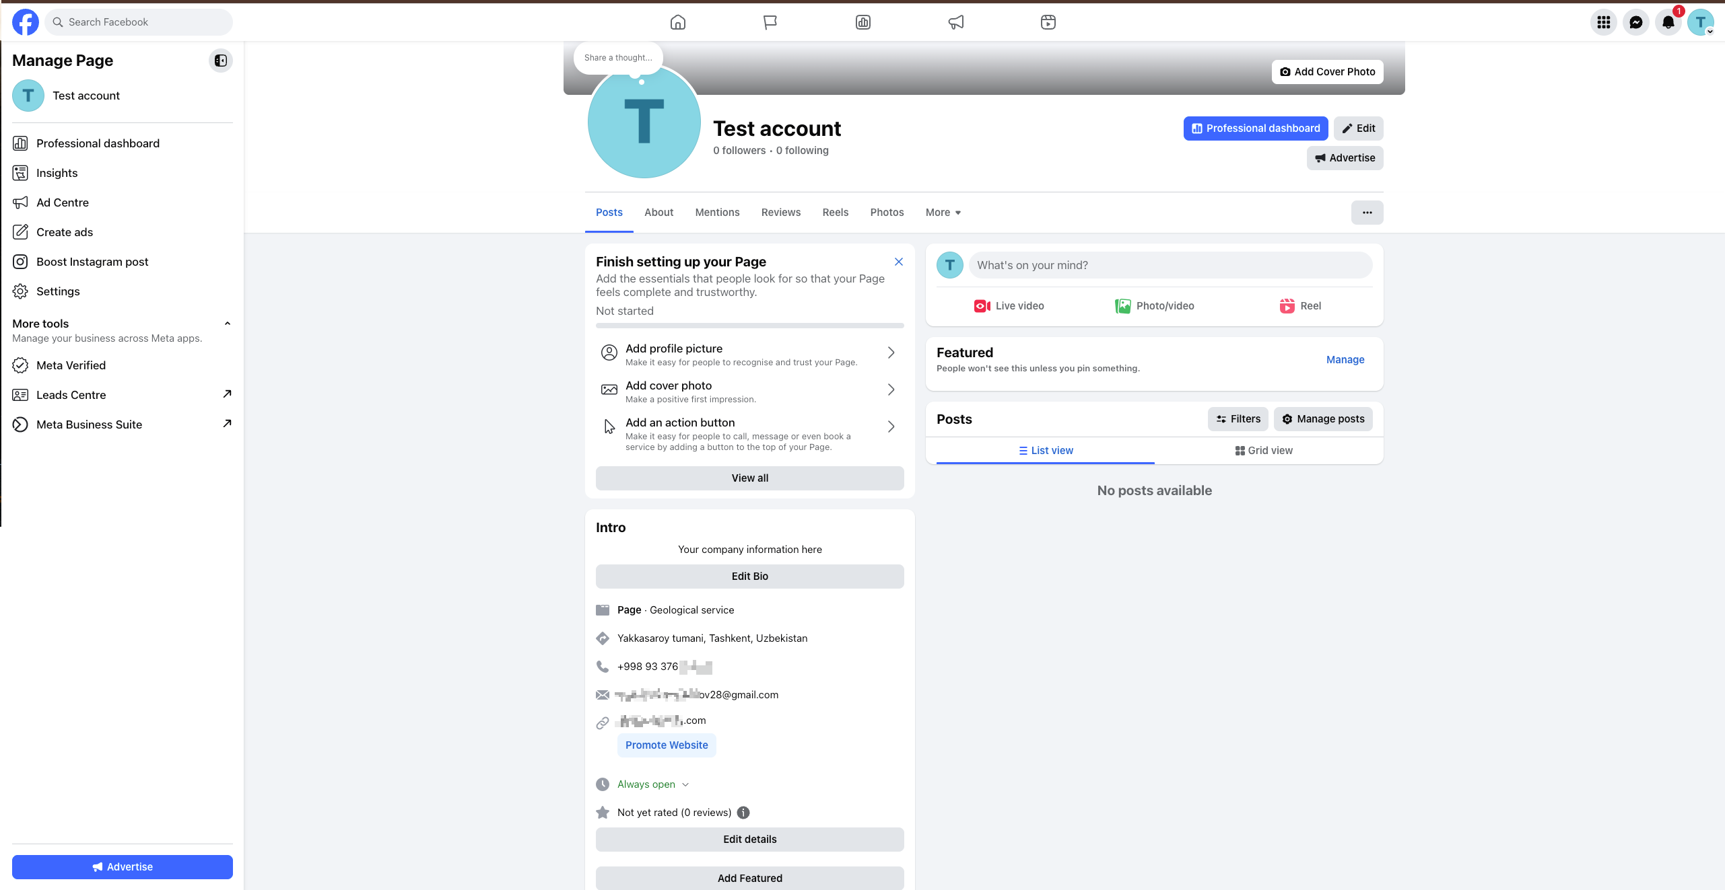Image resolution: width=1725 pixels, height=890 pixels.
Task: Switch to the Reviews tab
Action: pos(781,213)
